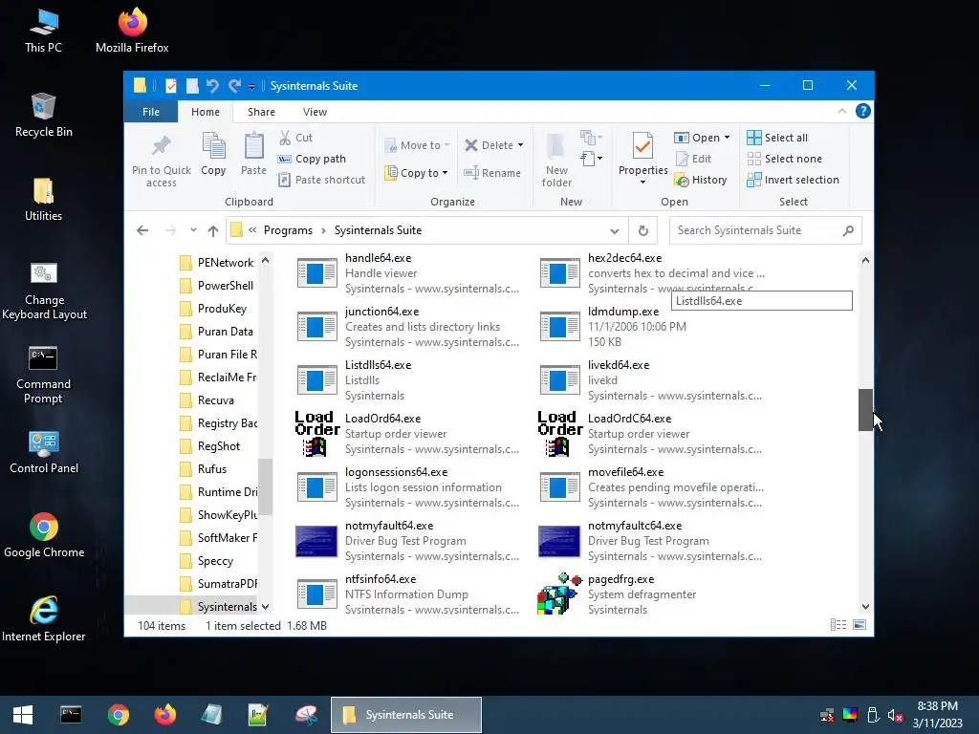979x734 pixels.
Task: Click the Search Sysinternals Suite field
Action: pyautogui.click(x=766, y=230)
